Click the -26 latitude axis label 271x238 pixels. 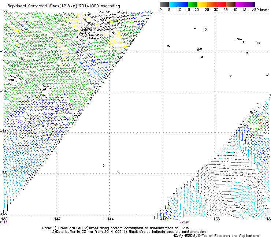3,131
